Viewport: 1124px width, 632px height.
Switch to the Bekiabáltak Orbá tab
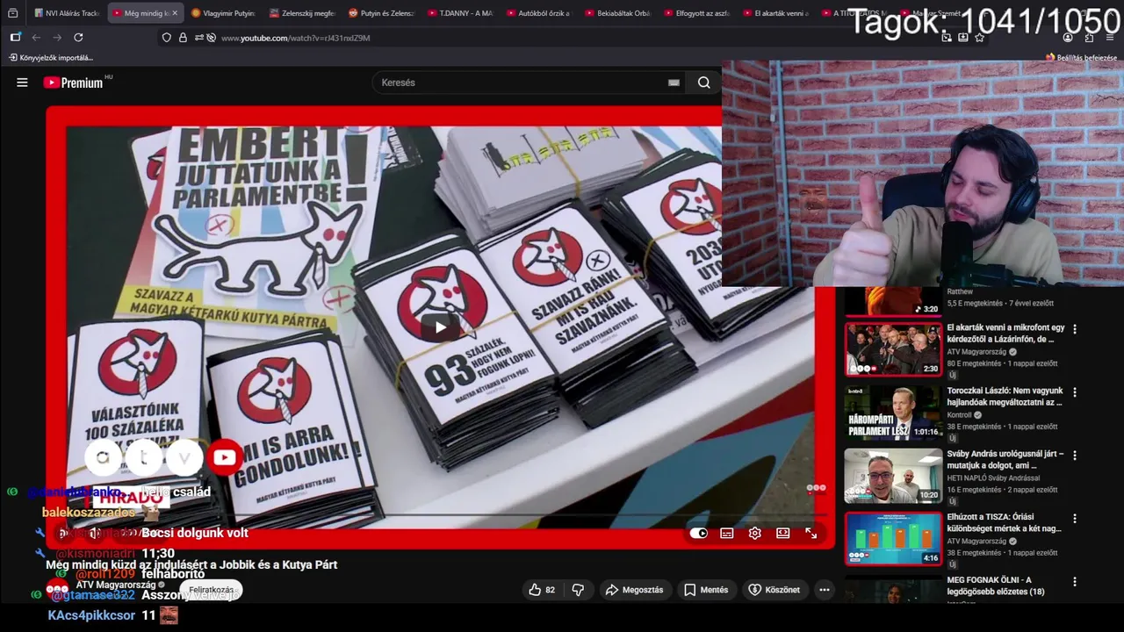coord(616,13)
